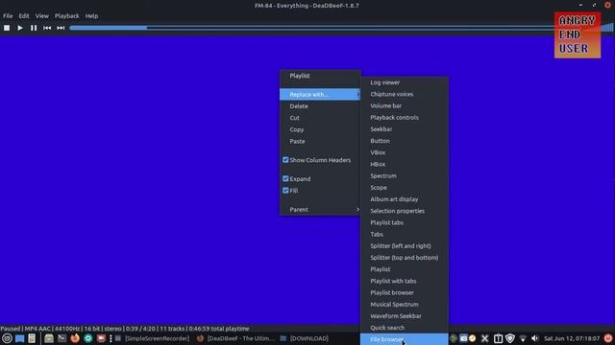Screen dimensions: 615x345
Task: Select Musical Spectrum widget
Action: (x=405, y=305)
